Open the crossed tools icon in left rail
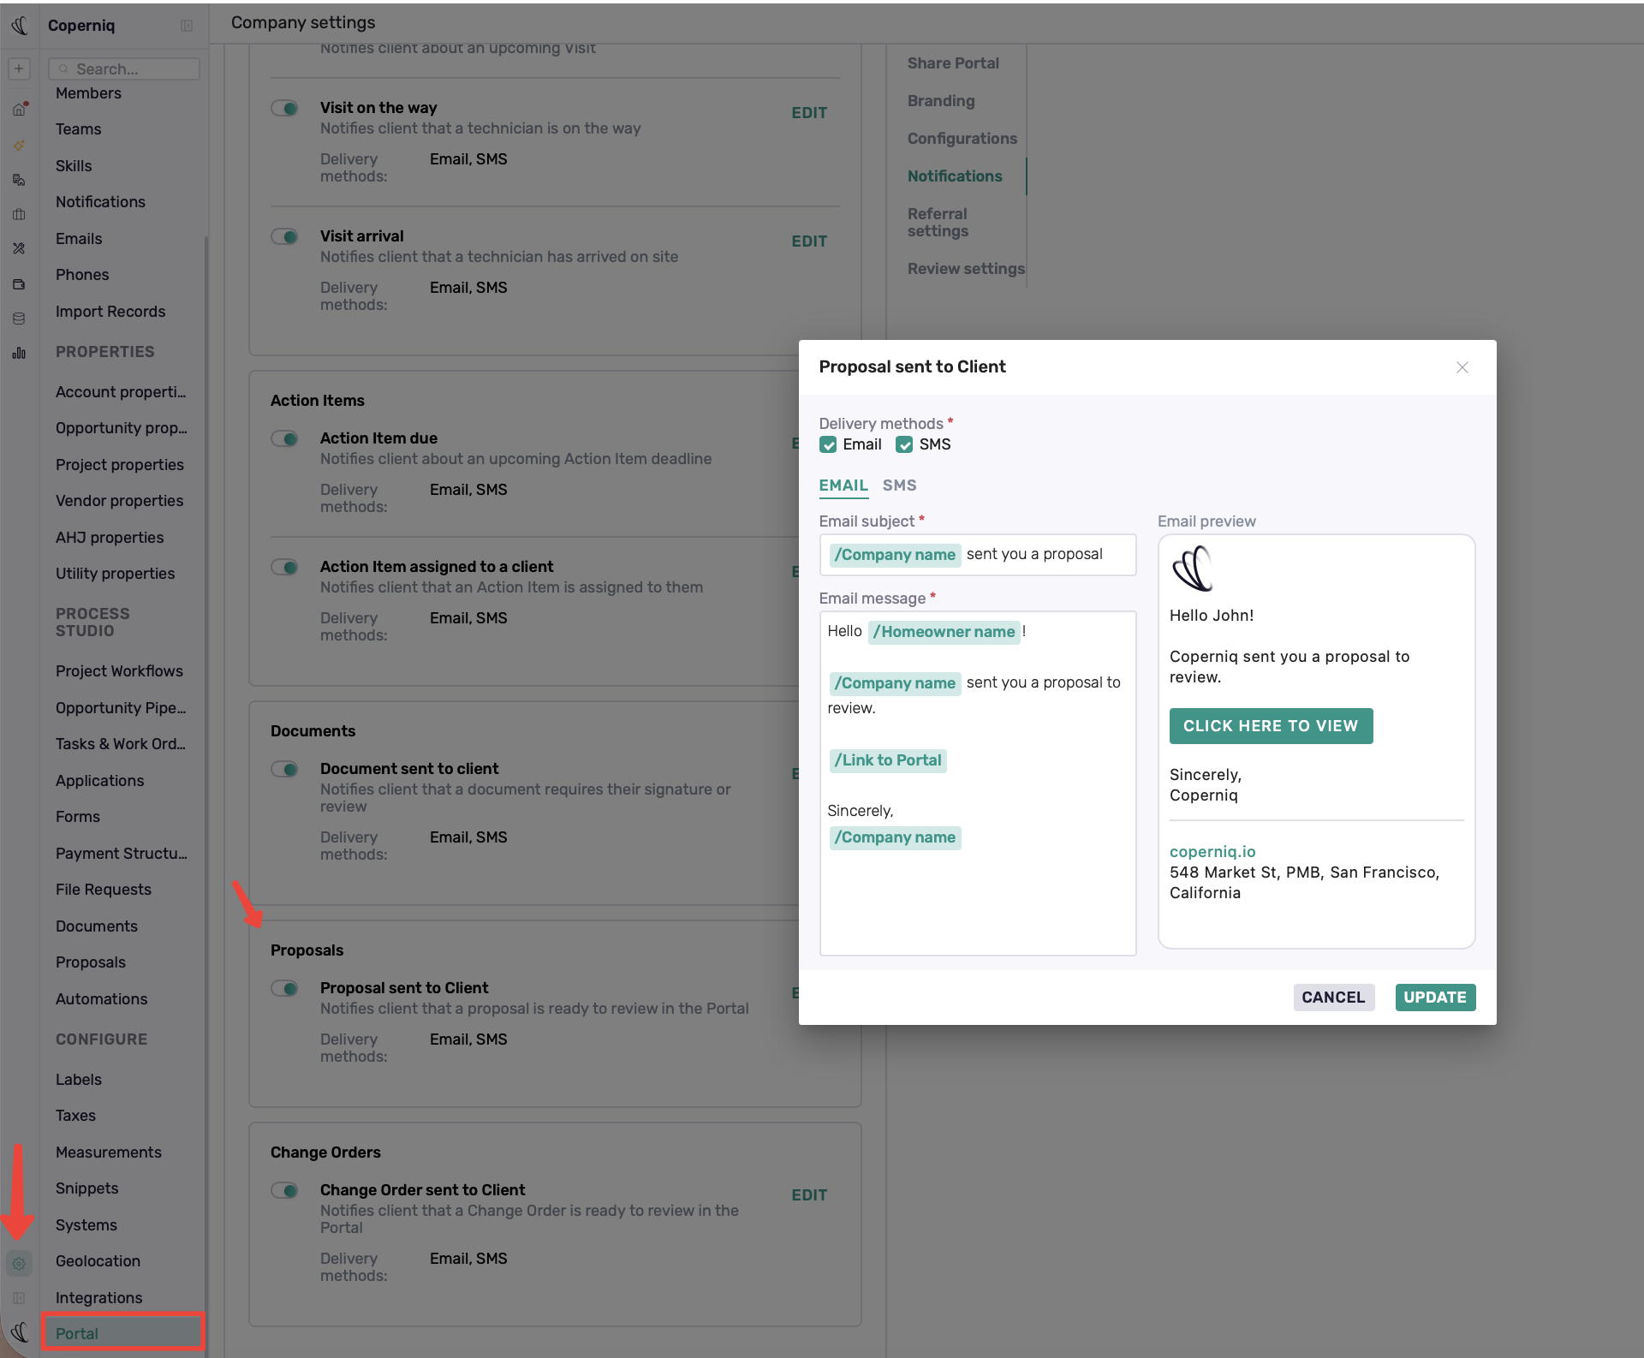1644x1358 pixels. [x=19, y=248]
